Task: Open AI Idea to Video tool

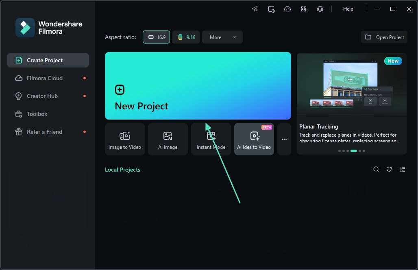Action: pos(254,139)
